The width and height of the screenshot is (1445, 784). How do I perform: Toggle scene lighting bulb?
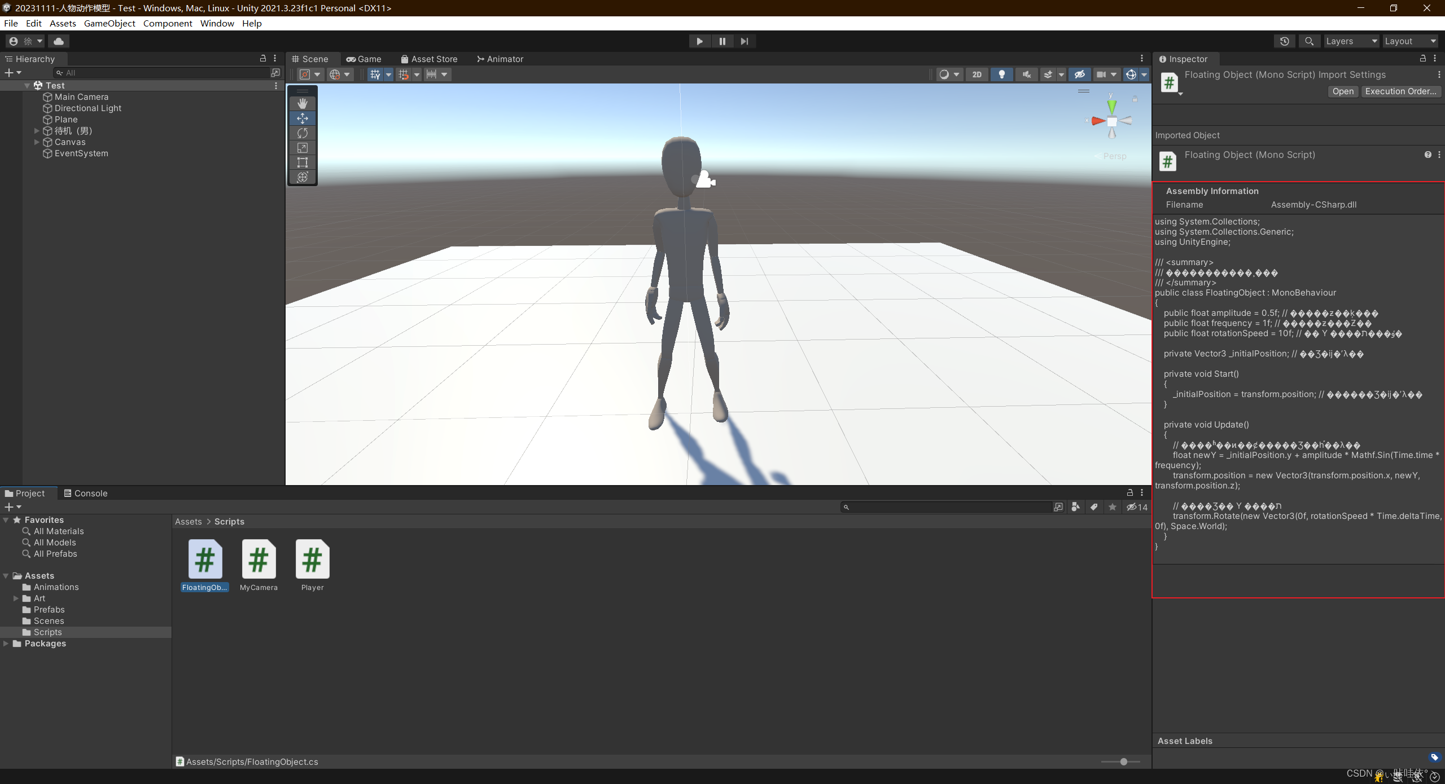[1002, 74]
